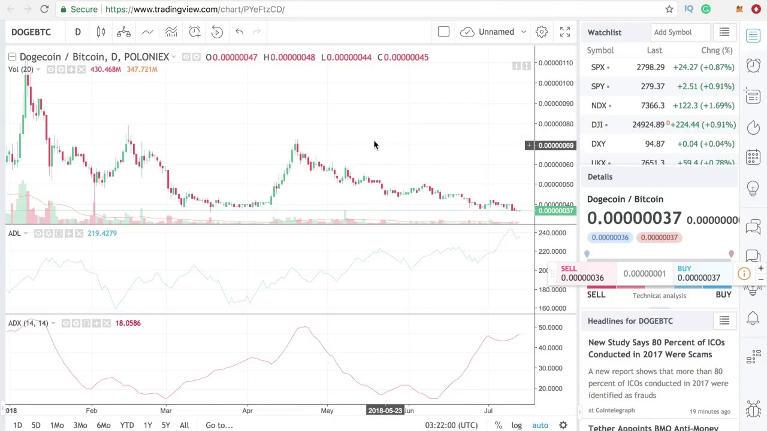
Task: Select the 3Mo time range
Action: click(80, 425)
